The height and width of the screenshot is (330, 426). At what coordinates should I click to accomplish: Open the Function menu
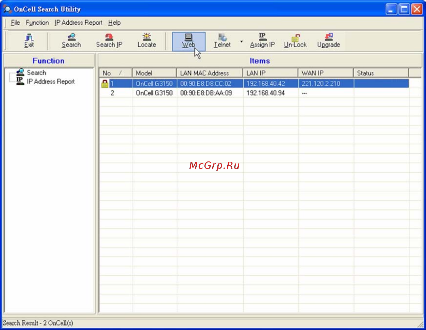coord(37,23)
